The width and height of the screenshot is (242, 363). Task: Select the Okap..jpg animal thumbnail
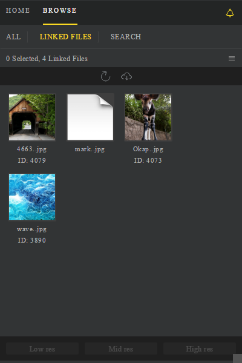(x=148, y=117)
